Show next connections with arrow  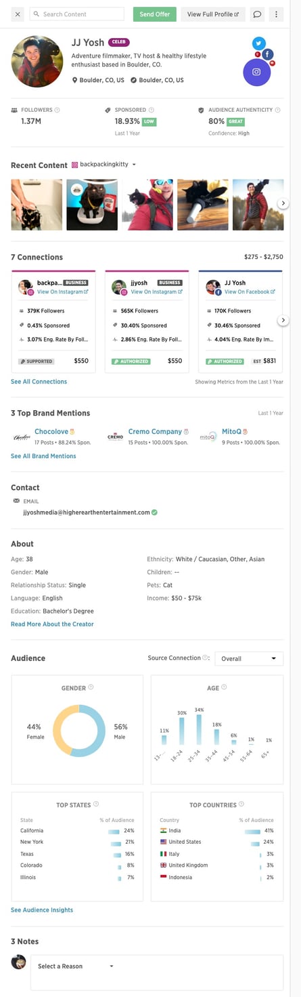click(x=283, y=320)
